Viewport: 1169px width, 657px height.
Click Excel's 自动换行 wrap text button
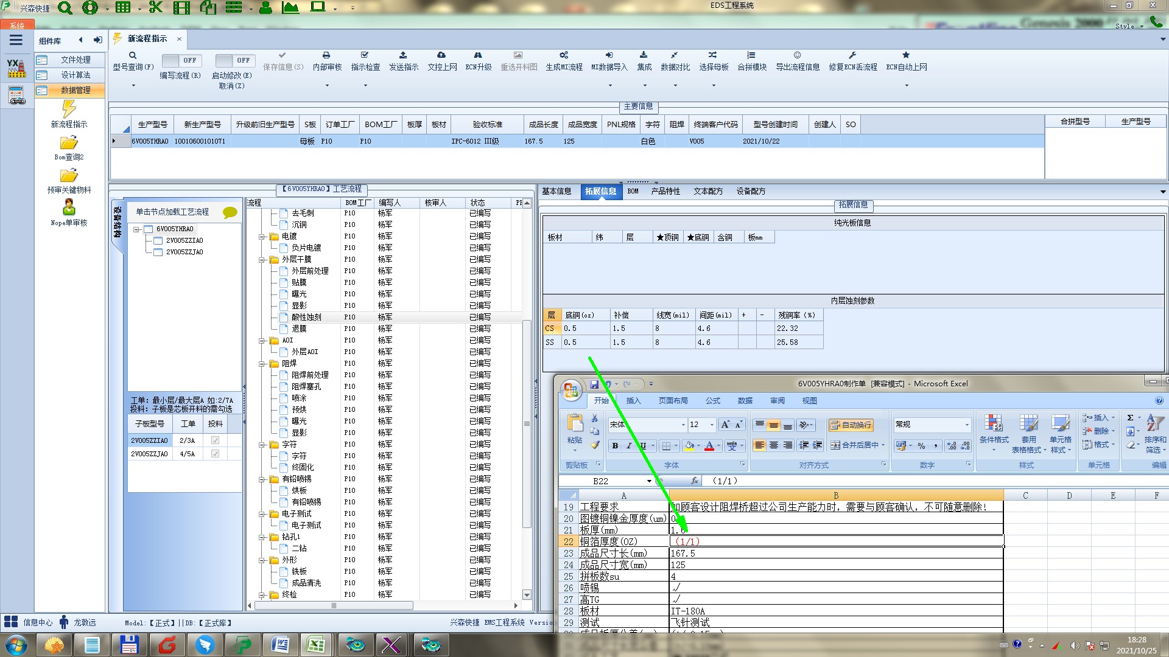point(851,425)
